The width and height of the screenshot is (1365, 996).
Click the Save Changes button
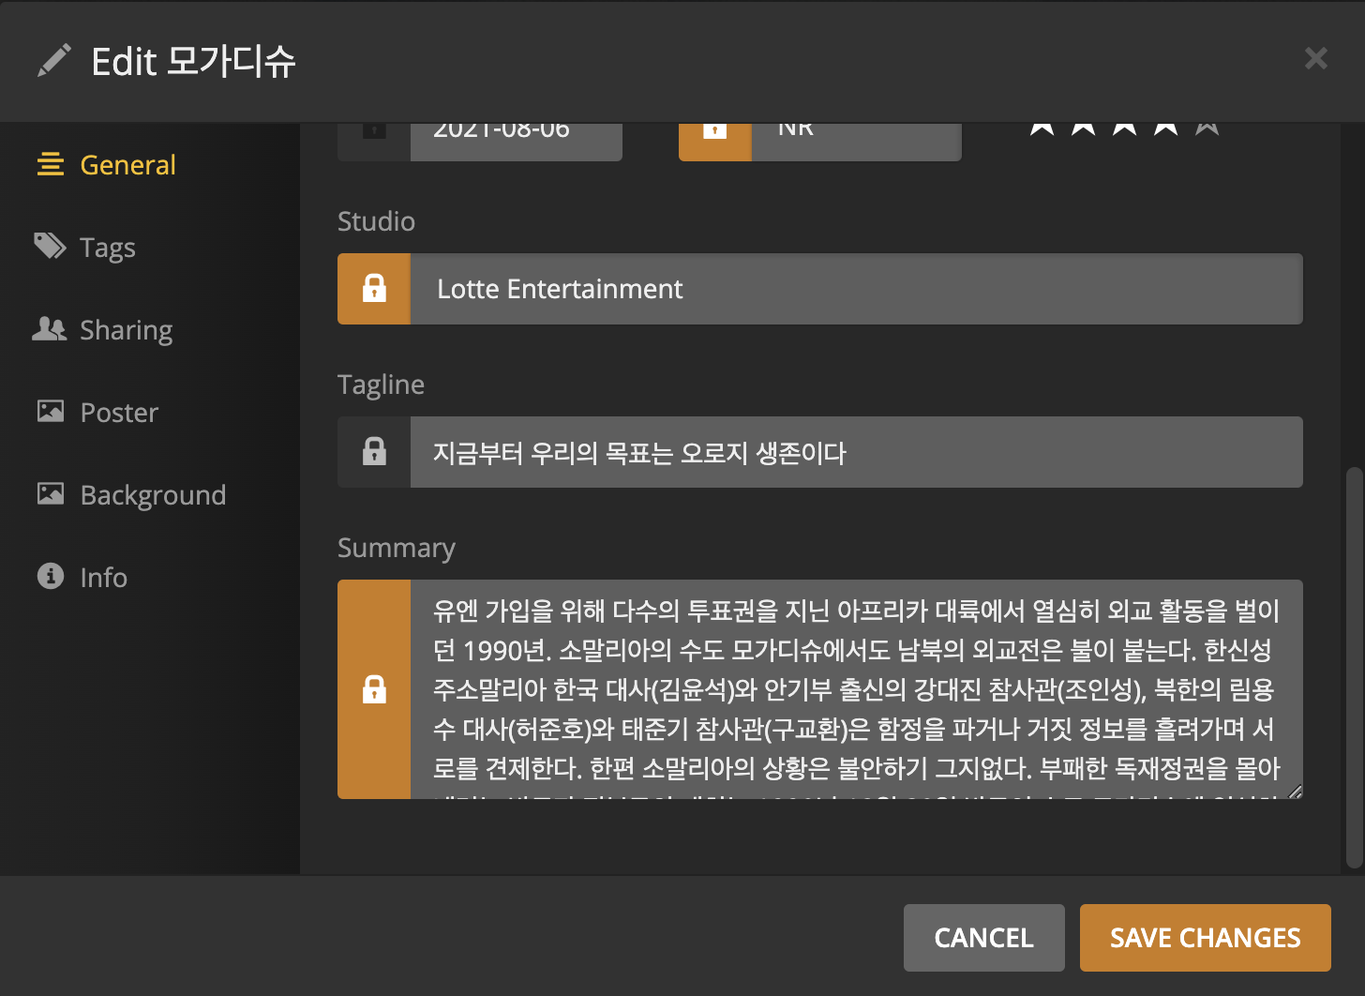[x=1205, y=938]
